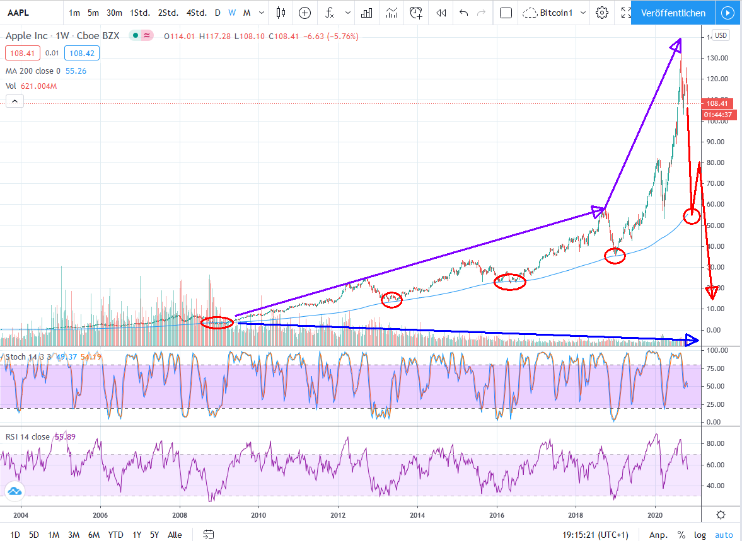Viewport: 742px width, 541px height.
Task: Switch to the 1m timeframe
Action: (x=74, y=13)
